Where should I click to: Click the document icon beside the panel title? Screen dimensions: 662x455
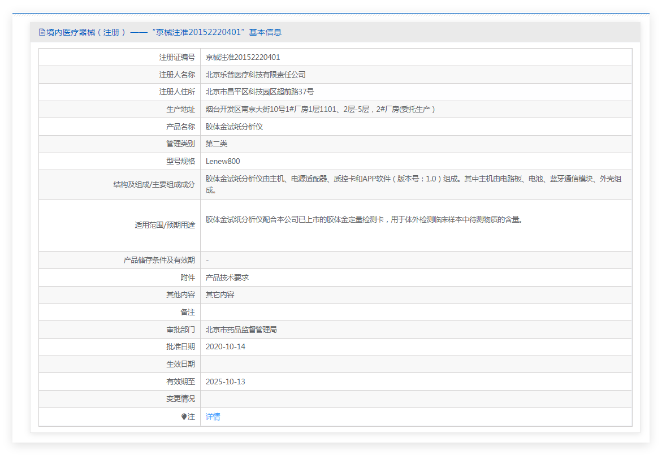[x=42, y=32]
